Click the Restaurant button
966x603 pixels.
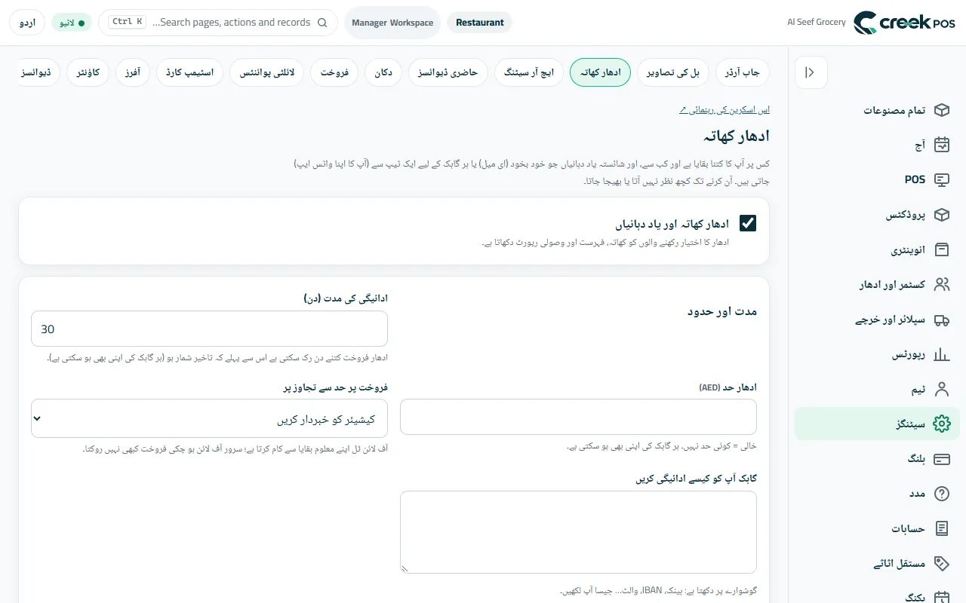pos(480,23)
